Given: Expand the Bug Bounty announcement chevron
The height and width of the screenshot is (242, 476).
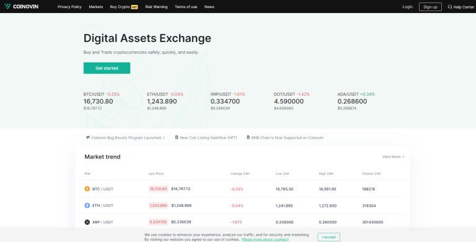Looking at the screenshot, I should pyautogui.click(x=164, y=137).
